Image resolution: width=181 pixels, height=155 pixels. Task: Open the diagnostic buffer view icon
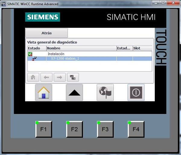pos(73,77)
